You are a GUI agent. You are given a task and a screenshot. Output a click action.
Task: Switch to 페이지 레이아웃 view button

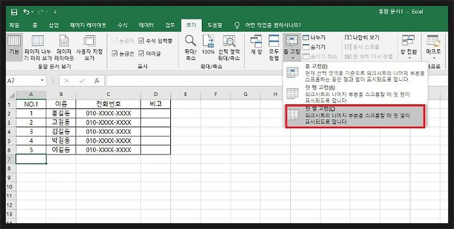point(64,47)
